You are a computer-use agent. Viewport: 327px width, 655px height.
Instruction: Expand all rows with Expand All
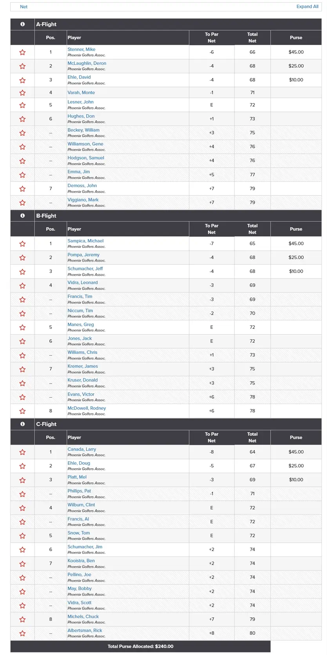307,7
